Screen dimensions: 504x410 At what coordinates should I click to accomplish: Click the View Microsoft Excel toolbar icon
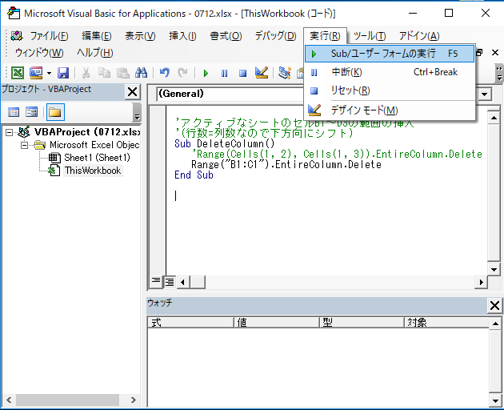point(18,73)
